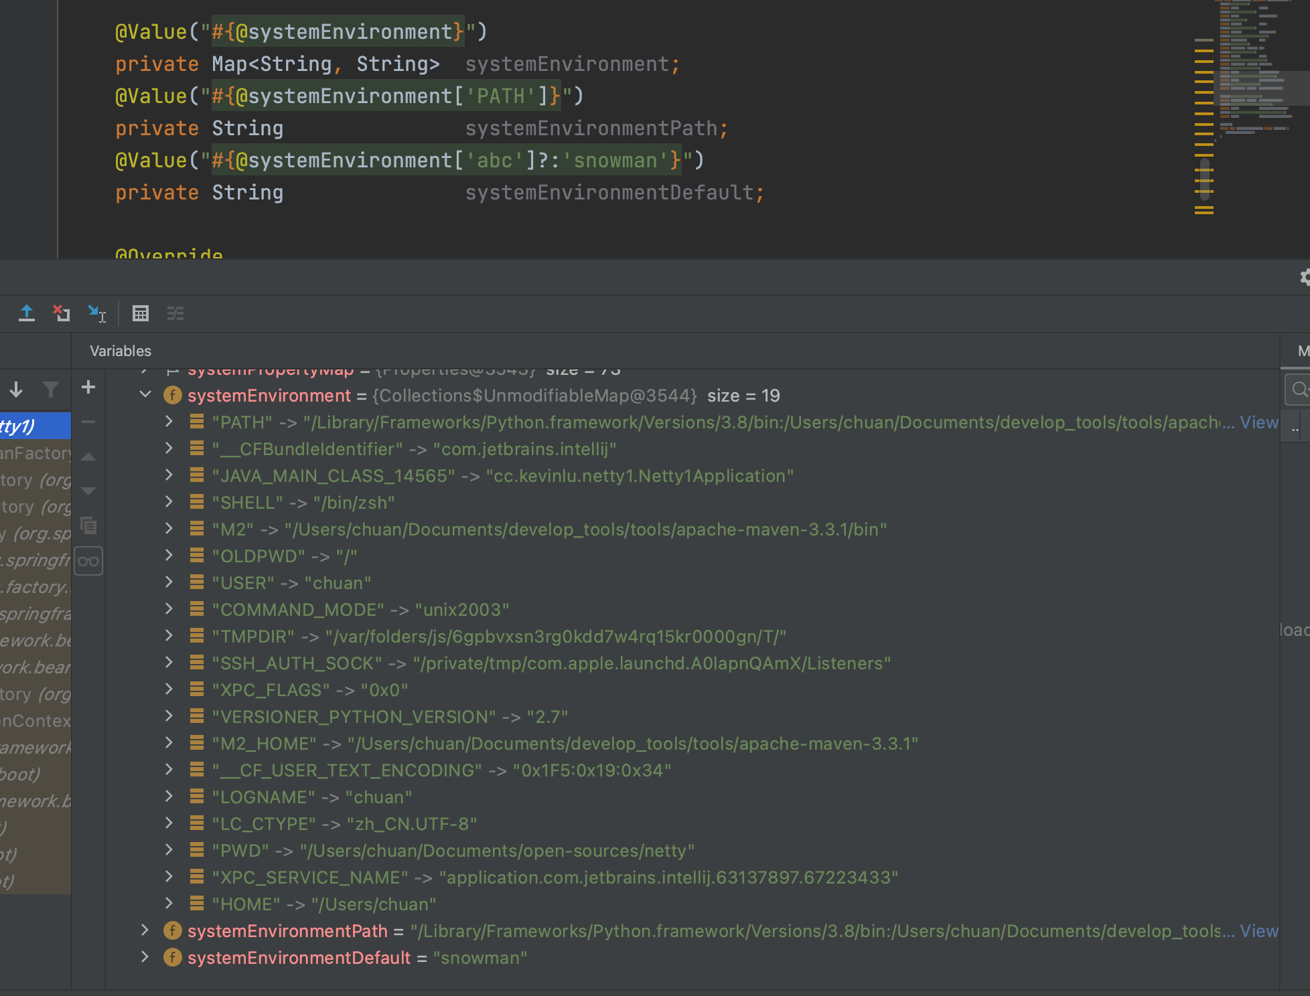Click the next frame down-arrow icon

[x=16, y=389]
